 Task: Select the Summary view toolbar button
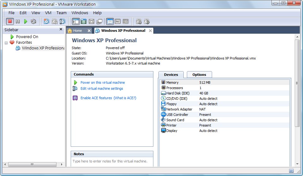[110, 21]
